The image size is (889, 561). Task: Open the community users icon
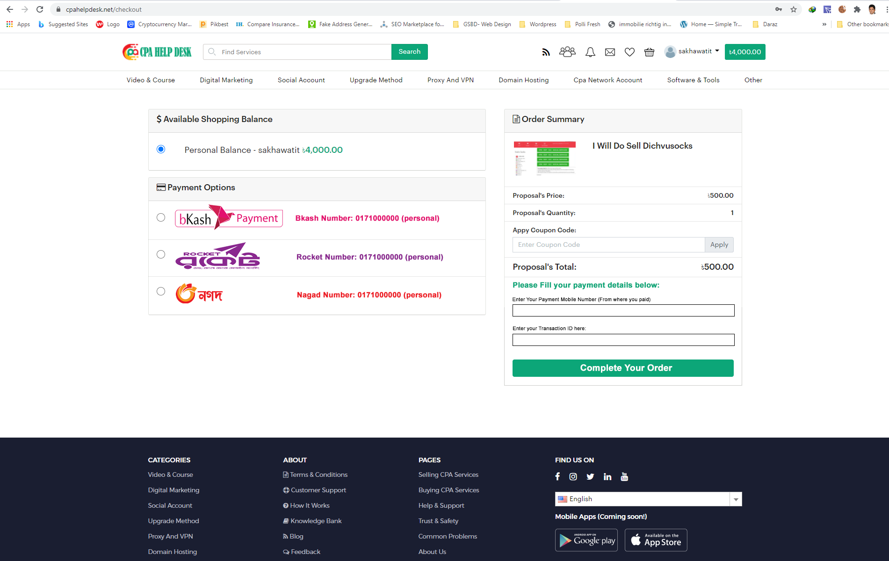(x=567, y=52)
